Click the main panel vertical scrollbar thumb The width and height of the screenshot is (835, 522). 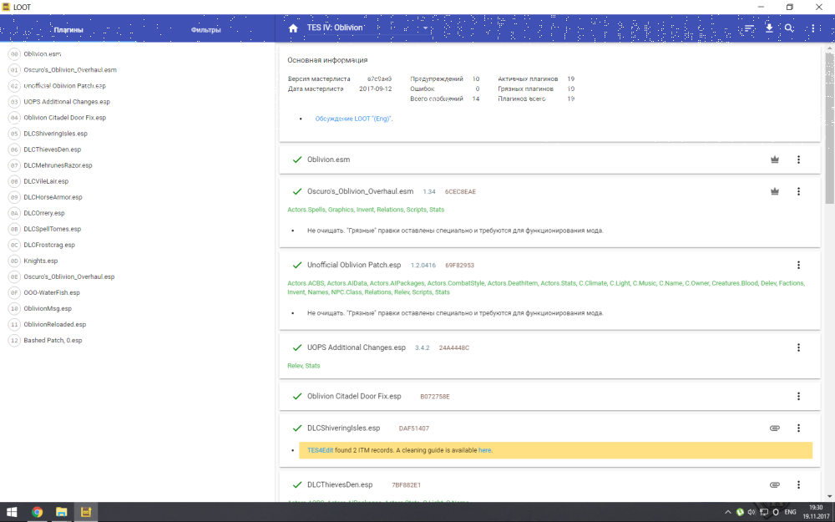click(x=829, y=128)
